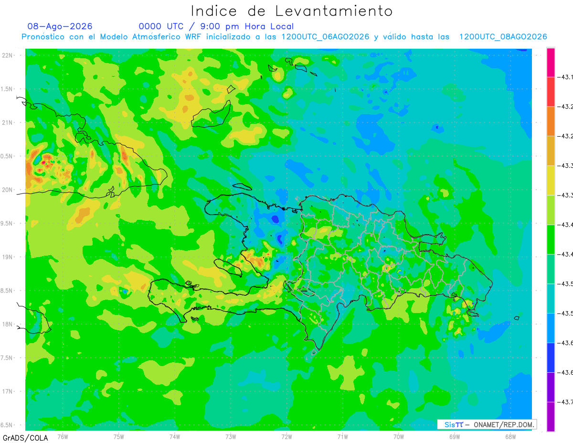Select the yellow-green swatch in the color bar
The height and width of the screenshot is (443, 573).
pos(551,210)
